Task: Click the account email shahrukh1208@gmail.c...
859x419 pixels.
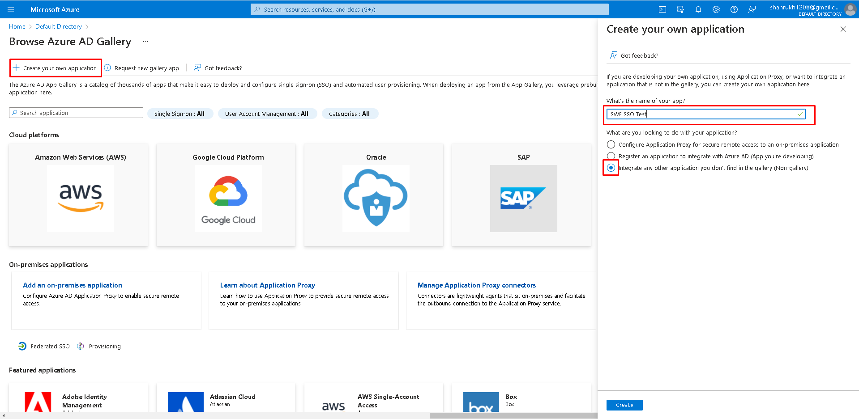Action: pos(804,7)
